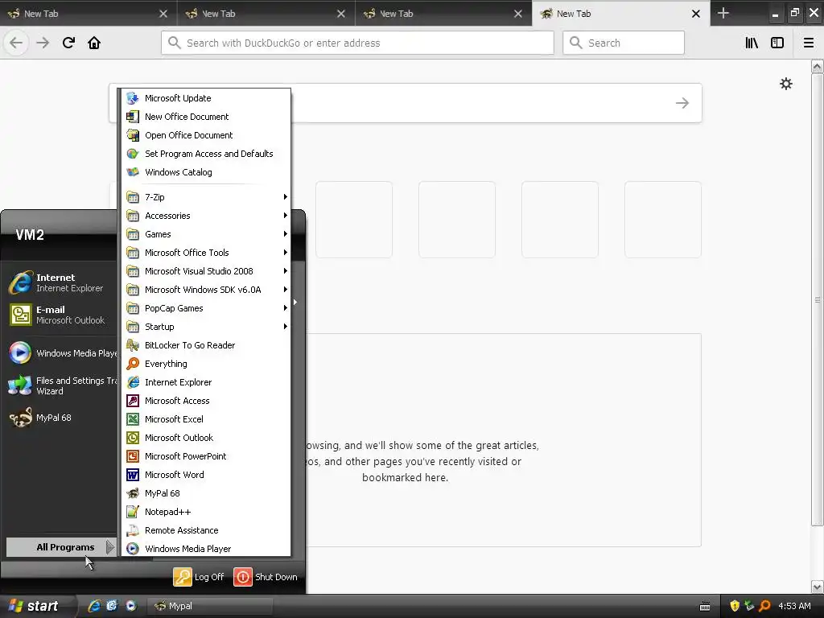
Task: Expand Accessories submenu
Action: (206, 216)
